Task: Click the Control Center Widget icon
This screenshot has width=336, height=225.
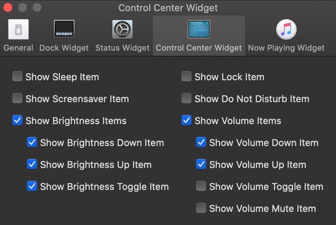Action: point(199,29)
